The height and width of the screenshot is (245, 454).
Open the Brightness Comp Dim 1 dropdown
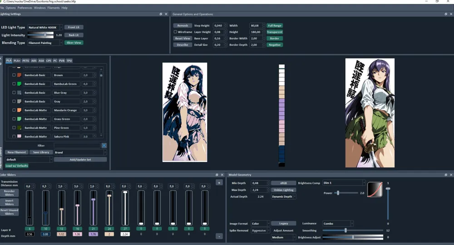(344, 183)
